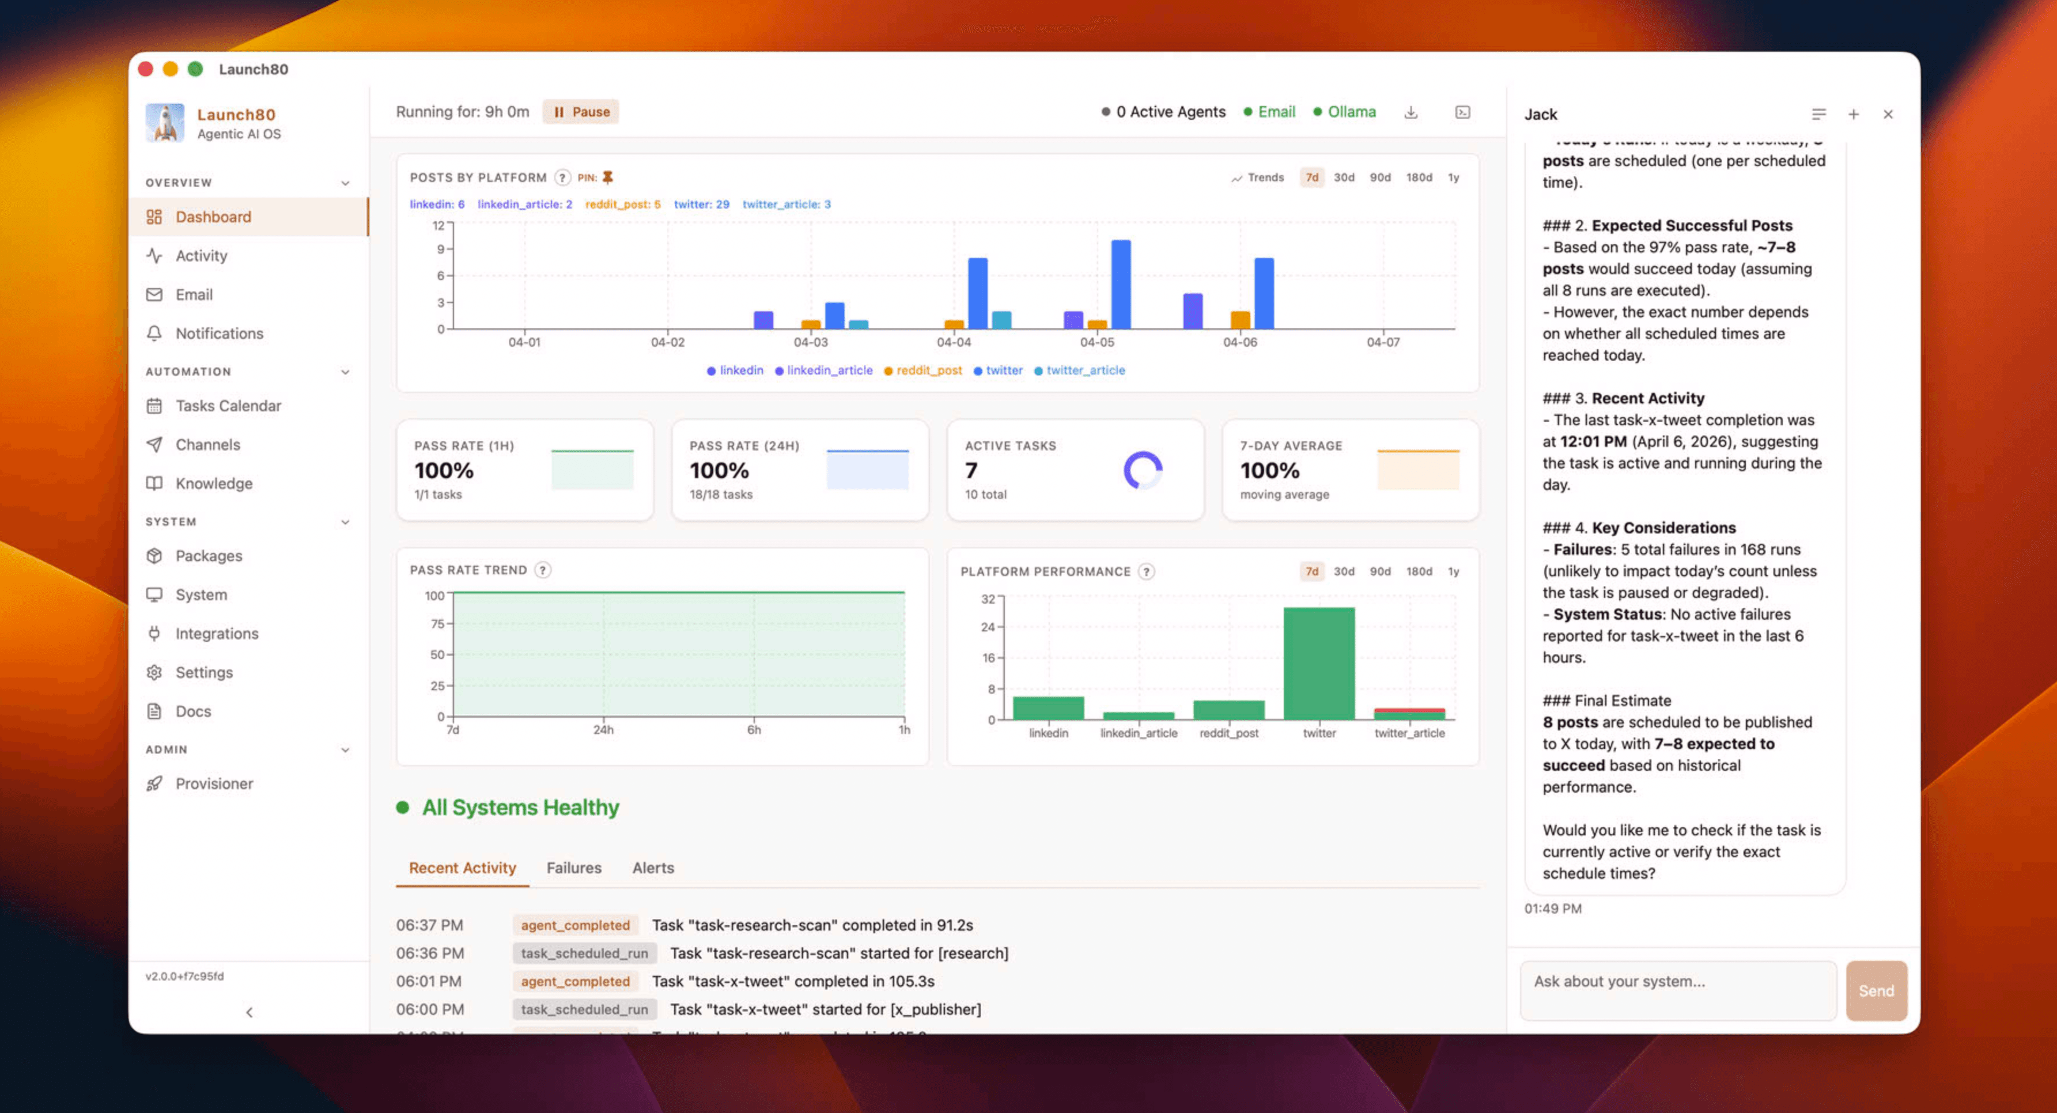
Task: Select the 30d range for Platform Performance
Action: (x=1344, y=571)
